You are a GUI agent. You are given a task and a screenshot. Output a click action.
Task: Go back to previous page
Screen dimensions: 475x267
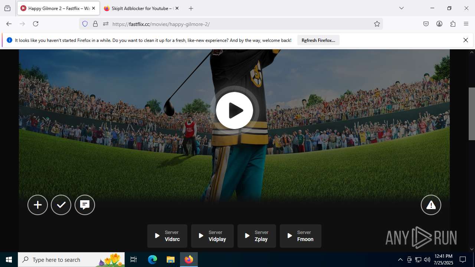[x=9, y=24]
